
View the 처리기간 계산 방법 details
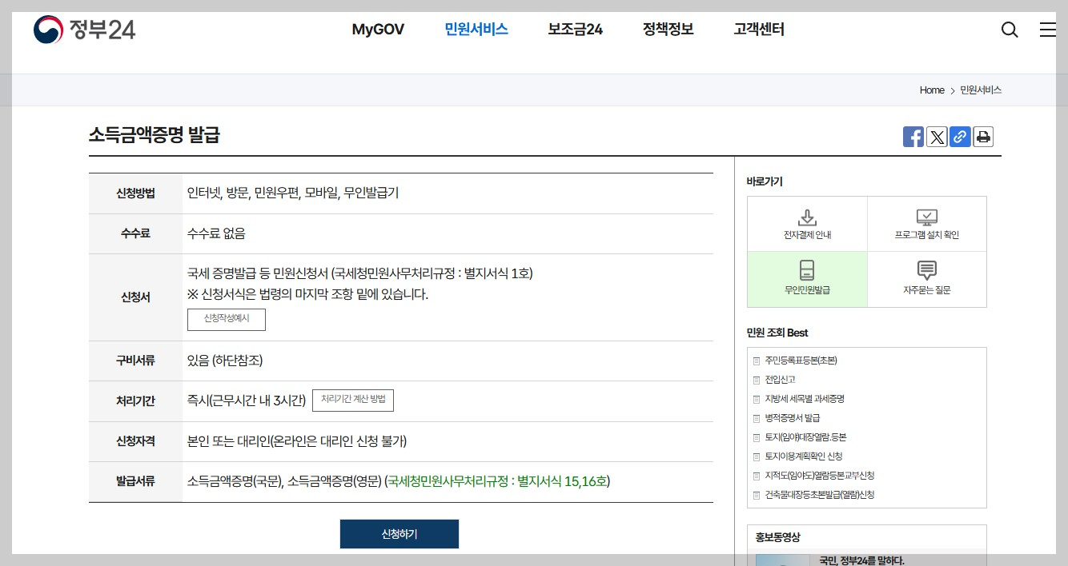(x=353, y=400)
